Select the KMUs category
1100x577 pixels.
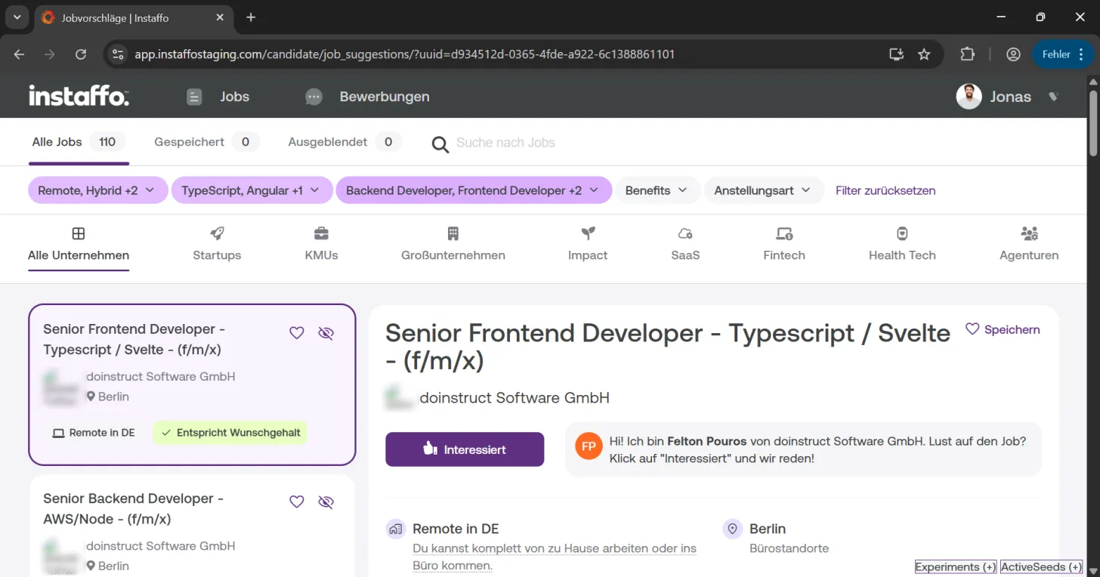click(x=321, y=245)
